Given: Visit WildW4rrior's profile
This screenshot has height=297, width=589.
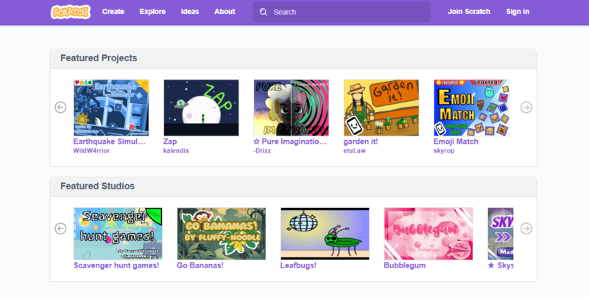Looking at the screenshot, I should [91, 151].
